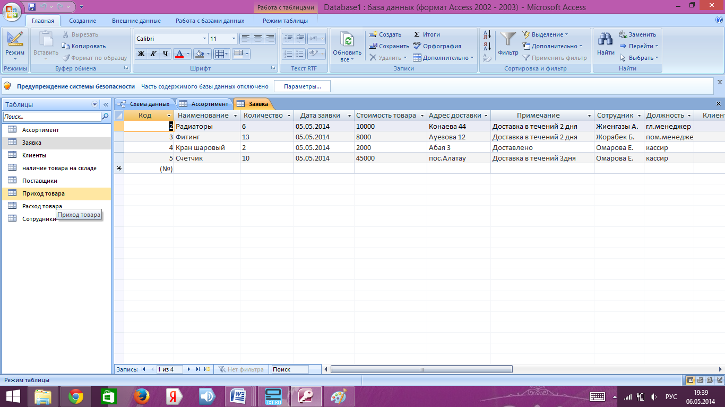Create a new record with Создать
This screenshot has height=407, width=725.
click(x=385, y=34)
